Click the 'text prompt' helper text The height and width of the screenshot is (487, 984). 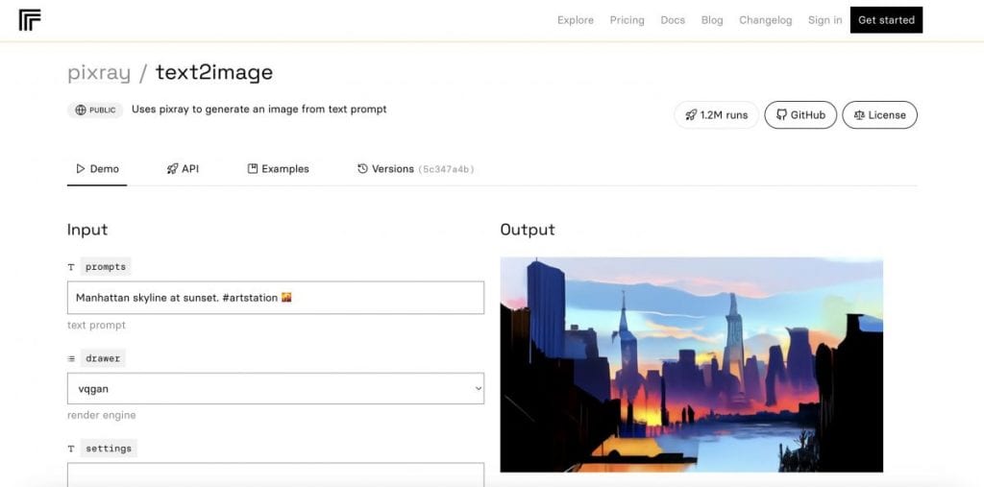97,325
